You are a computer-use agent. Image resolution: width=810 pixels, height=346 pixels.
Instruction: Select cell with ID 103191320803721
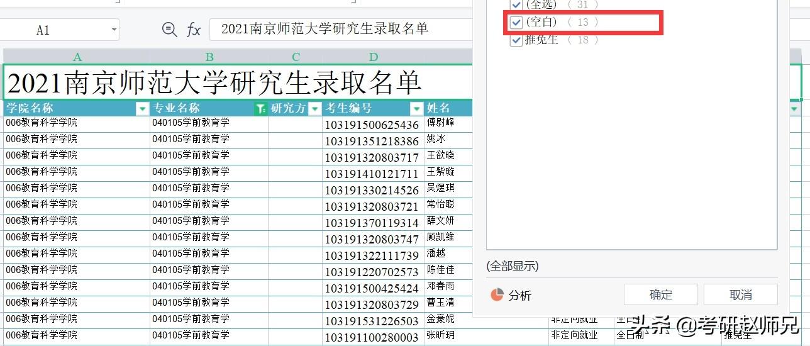coord(374,206)
